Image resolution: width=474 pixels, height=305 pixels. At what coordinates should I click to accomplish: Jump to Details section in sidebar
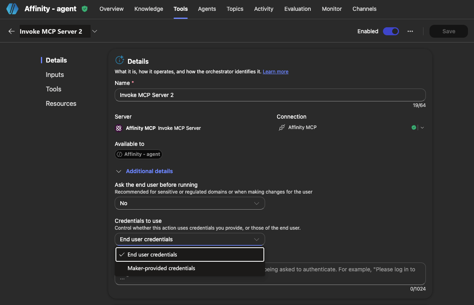click(56, 60)
